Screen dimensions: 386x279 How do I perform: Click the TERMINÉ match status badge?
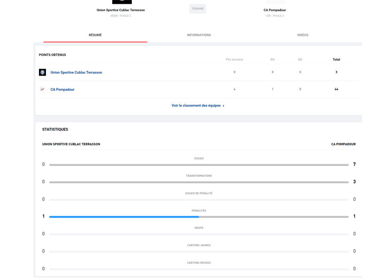(198, 8)
